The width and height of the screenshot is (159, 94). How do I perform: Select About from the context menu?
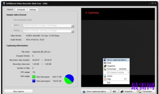click(x=116, y=76)
